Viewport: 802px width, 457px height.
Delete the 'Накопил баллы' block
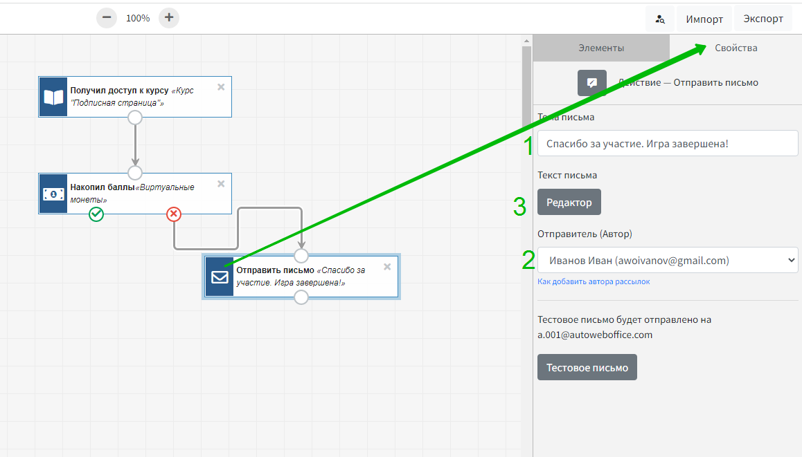pyautogui.click(x=221, y=184)
